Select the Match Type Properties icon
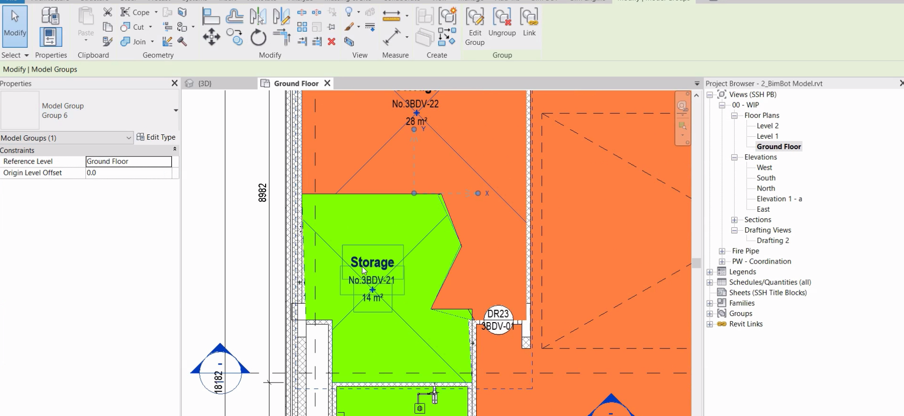The width and height of the screenshot is (904, 416). [108, 42]
